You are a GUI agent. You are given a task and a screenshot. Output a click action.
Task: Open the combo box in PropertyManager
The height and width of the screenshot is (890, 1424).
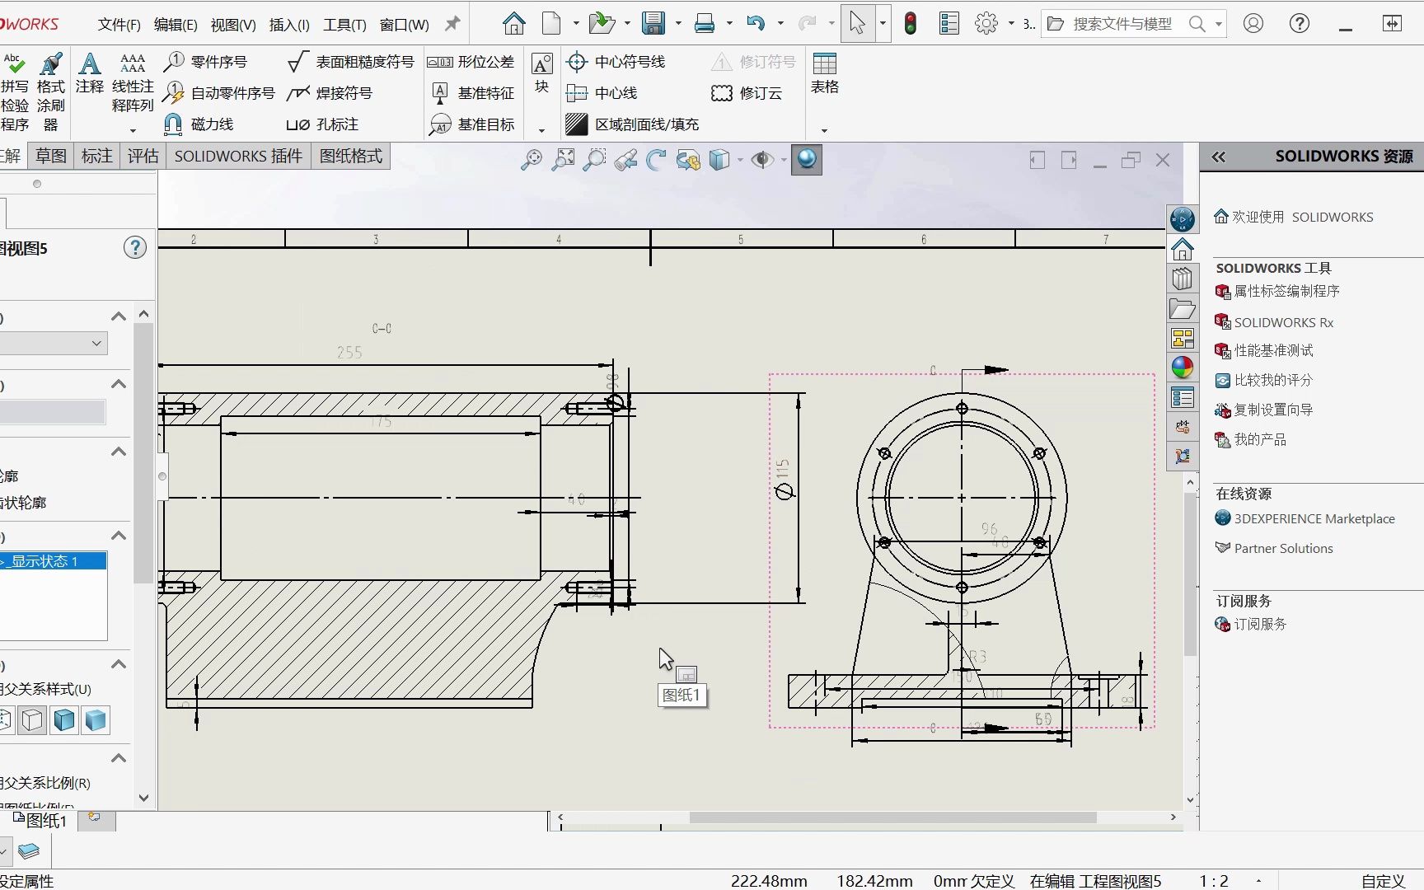53,343
